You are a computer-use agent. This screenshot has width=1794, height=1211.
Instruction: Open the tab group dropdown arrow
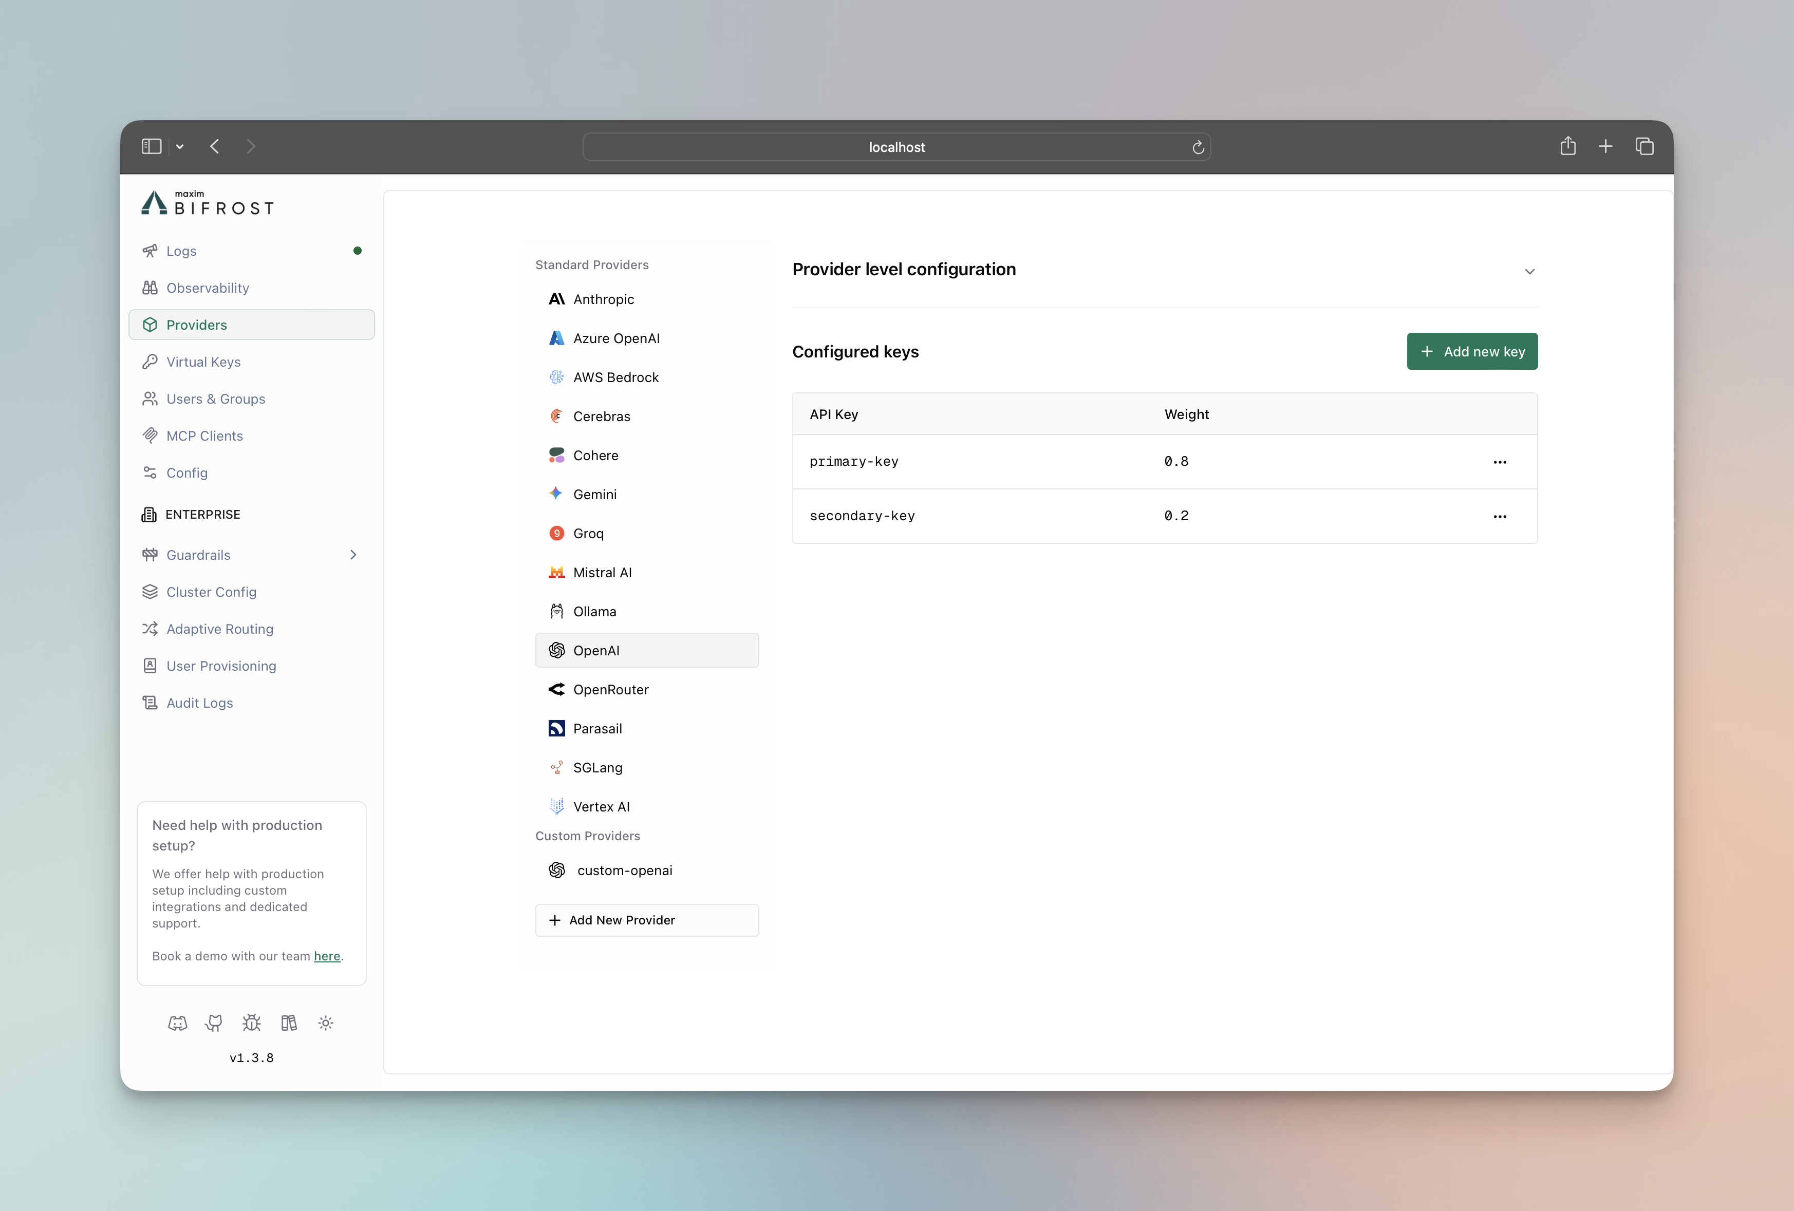click(x=180, y=146)
